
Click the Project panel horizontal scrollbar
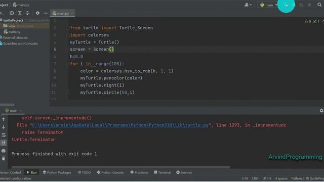point(7,105)
